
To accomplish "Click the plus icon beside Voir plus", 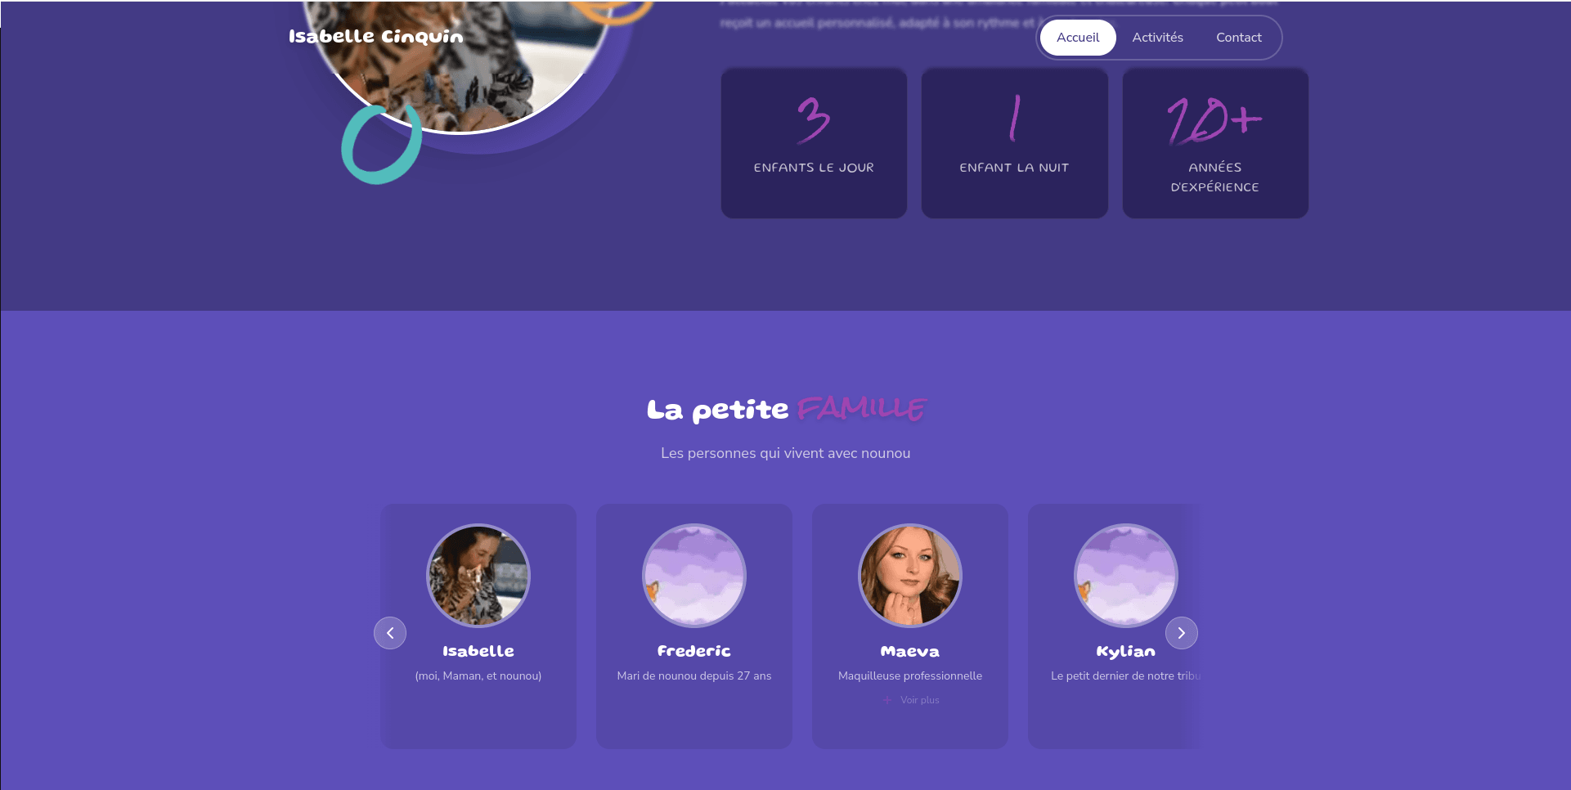I will coord(887,700).
